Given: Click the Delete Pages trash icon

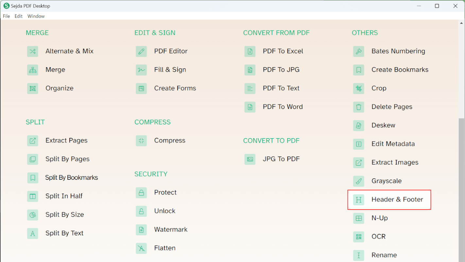Looking at the screenshot, I should point(359,107).
